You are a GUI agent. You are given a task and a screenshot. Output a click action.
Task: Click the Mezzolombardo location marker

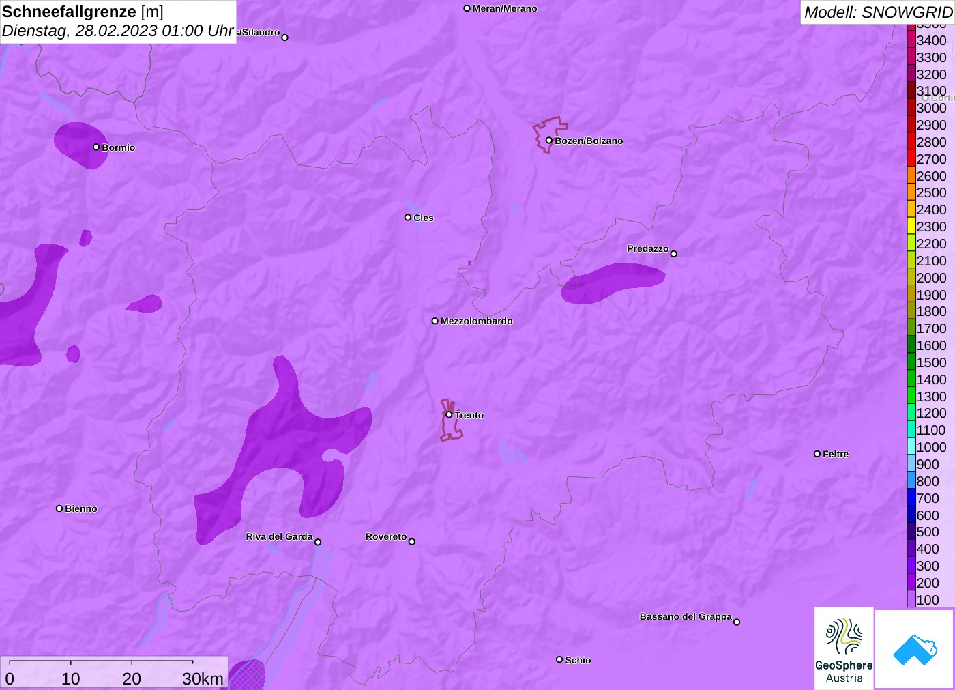pyautogui.click(x=435, y=321)
